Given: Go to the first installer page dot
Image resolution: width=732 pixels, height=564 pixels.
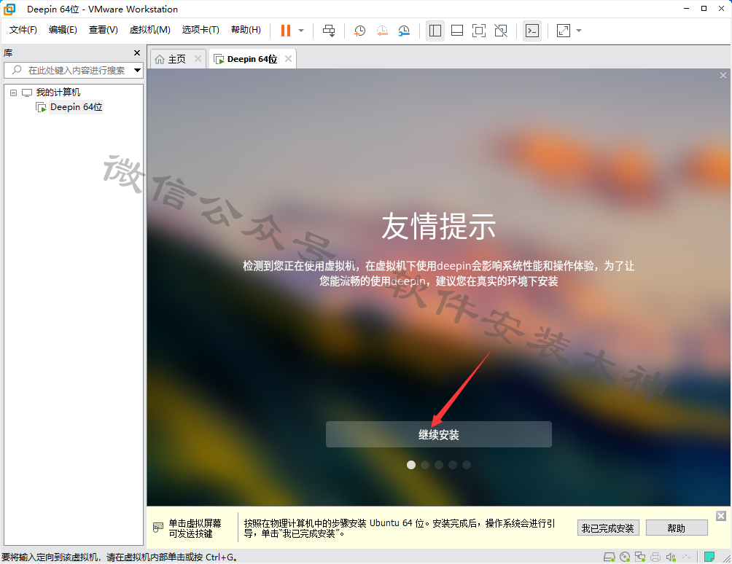Looking at the screenshot, I should click(410, 465).
